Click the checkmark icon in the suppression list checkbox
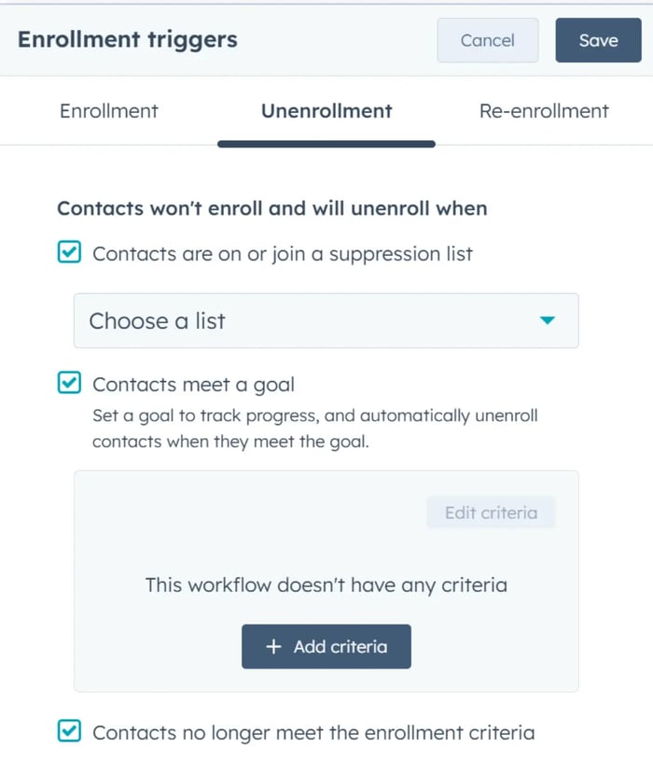 (68, 253)
